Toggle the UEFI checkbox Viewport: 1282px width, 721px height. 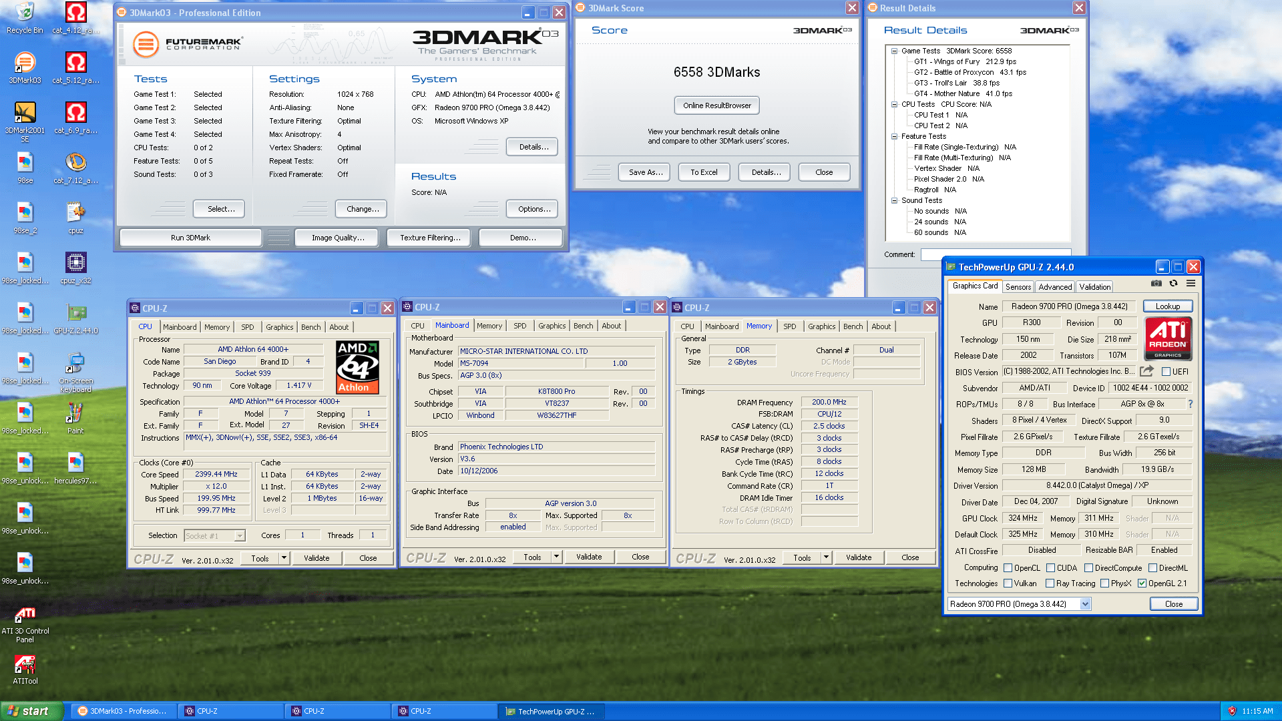tap(1166, 372)
